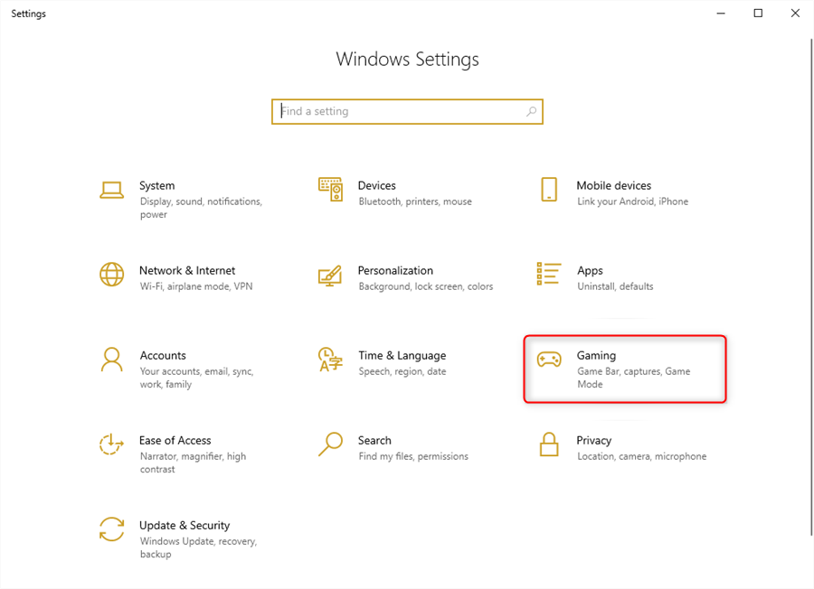Open the Search magnifying glass category icon
The height and width of the screenshot is (589, 814).
tap(330, 444)
